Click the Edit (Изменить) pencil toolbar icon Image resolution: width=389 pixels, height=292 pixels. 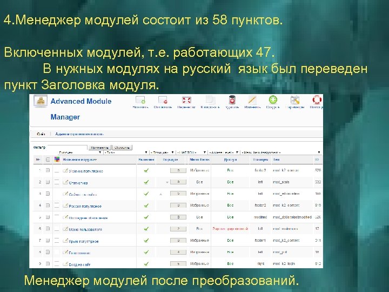pyautogui.click(x=252, y=100)
